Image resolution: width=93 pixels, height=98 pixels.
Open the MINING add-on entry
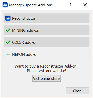(46, 30)
